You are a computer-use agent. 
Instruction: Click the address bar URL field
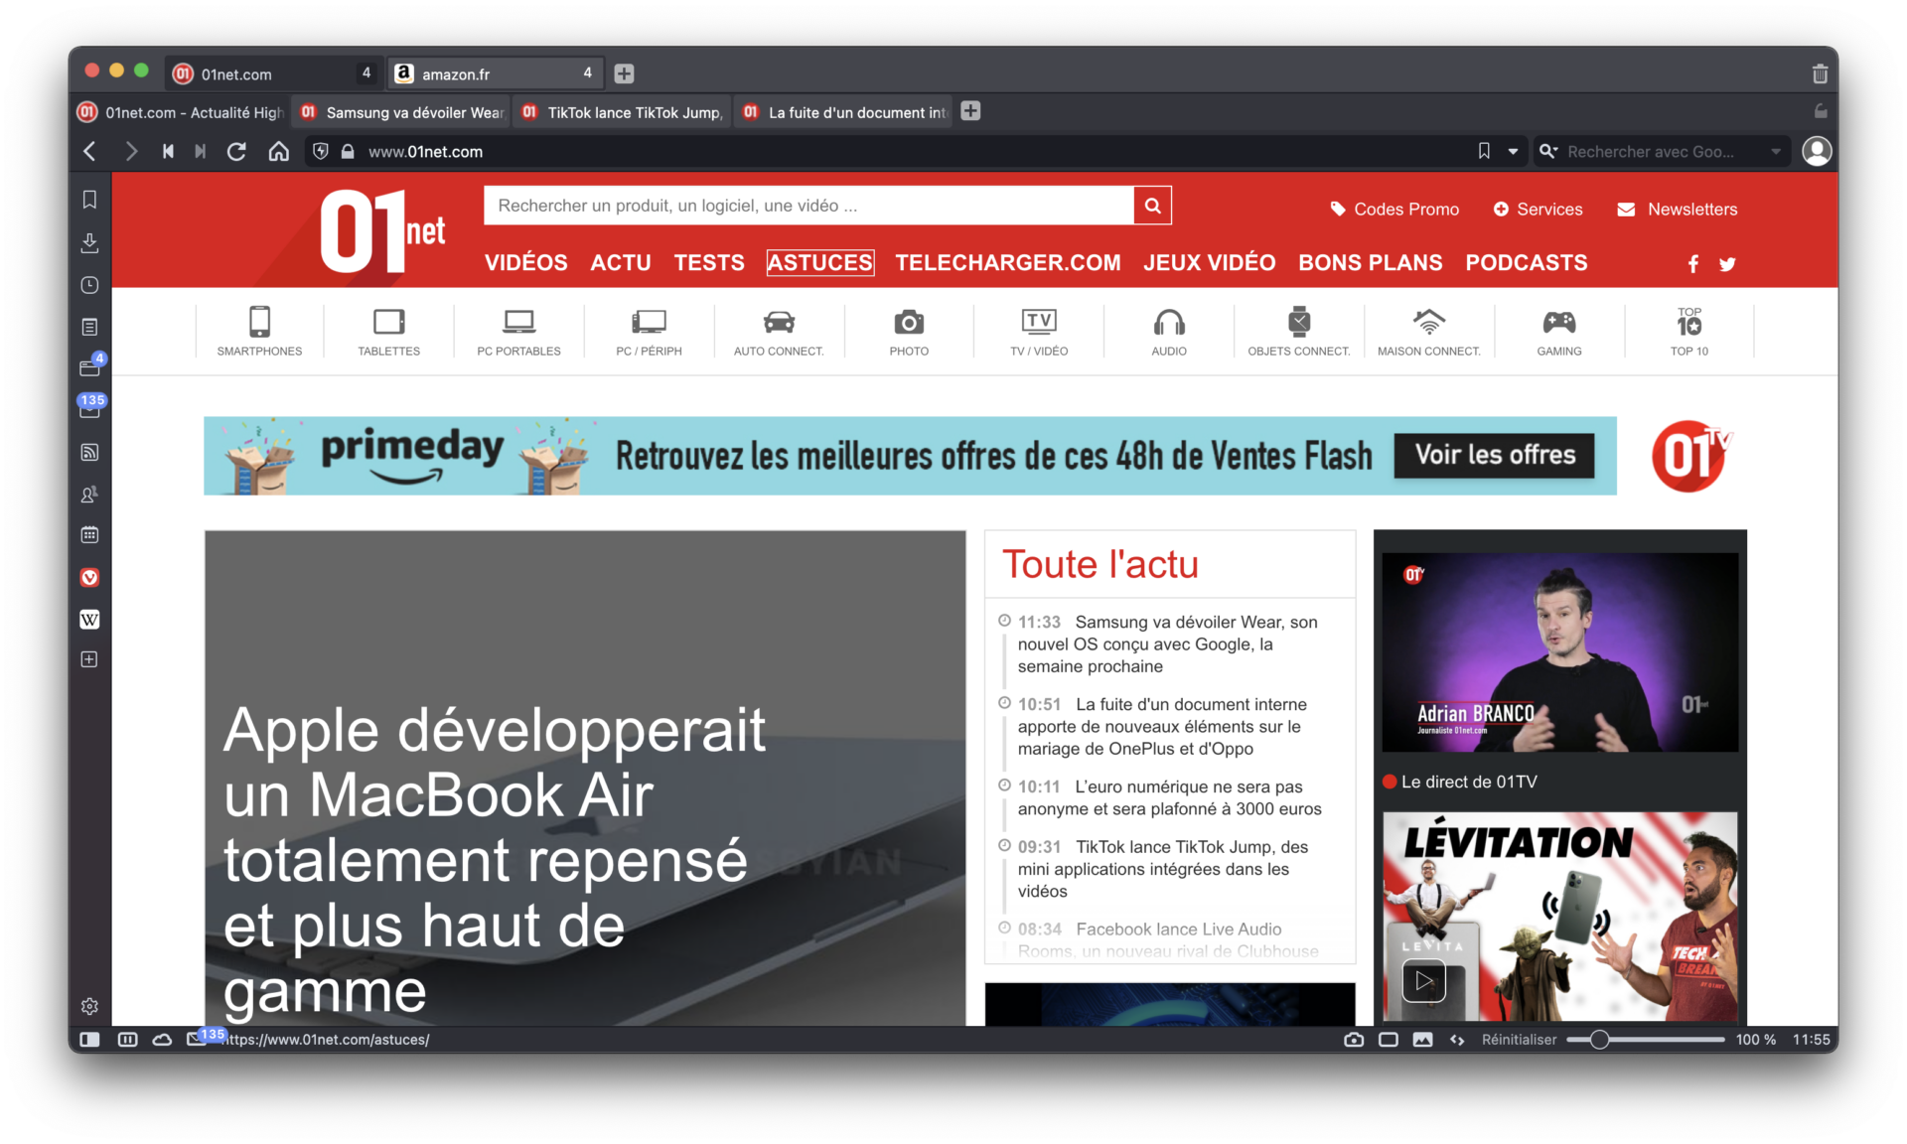(914, 151)
